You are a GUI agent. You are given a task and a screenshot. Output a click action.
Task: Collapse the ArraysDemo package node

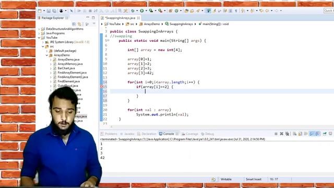point(47,55)
